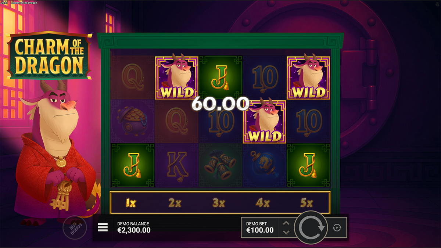
Task: Select the 2x multiplier in the bar
Action: (x=175, y=202)
